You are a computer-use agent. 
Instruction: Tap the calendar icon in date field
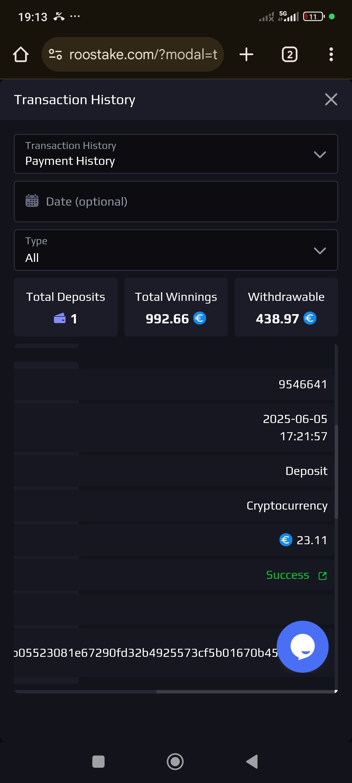click(32, 201)
